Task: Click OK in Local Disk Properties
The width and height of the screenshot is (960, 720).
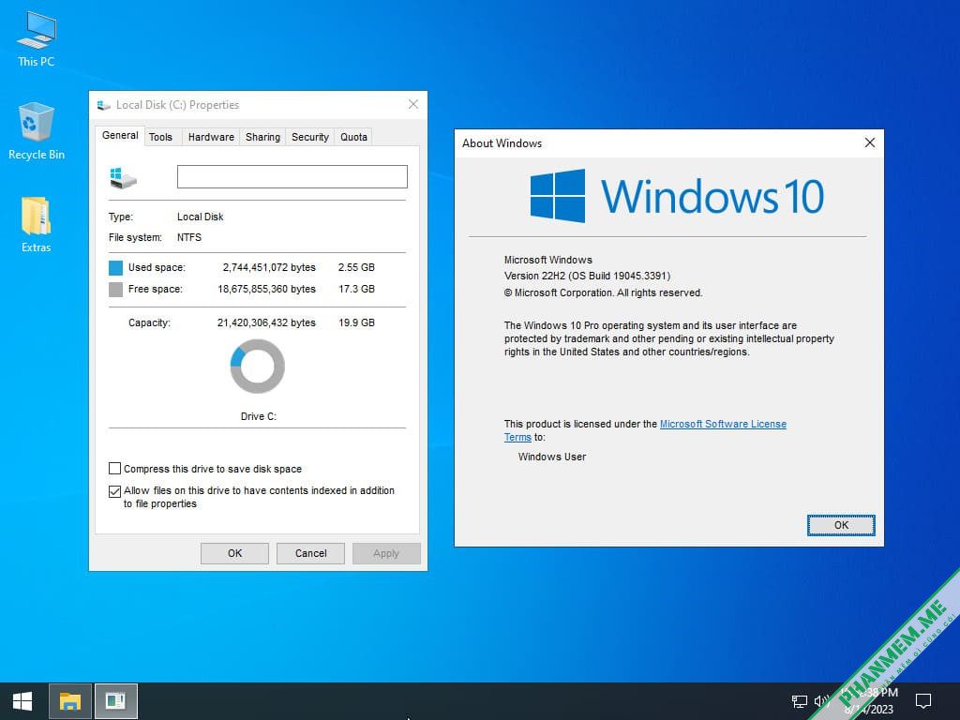Action: (x=234, y=553)
